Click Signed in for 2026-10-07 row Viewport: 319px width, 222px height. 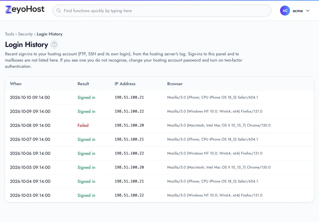(x=86, y=140)
